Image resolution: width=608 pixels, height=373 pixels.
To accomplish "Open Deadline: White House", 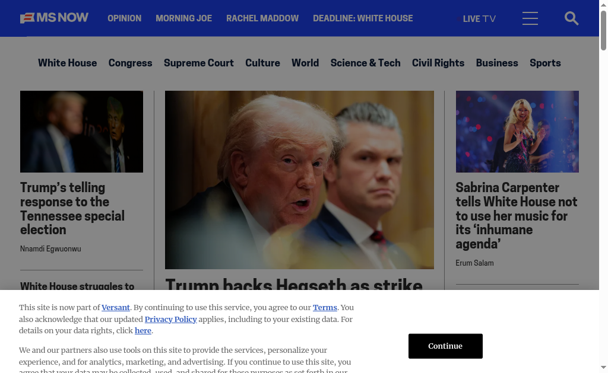I will coord(363,18).
